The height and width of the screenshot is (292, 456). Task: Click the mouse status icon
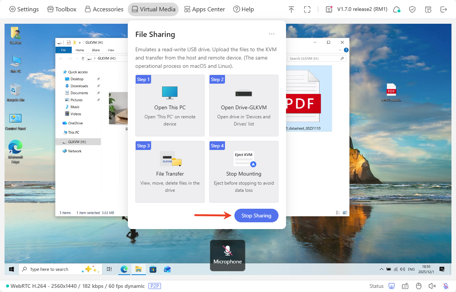tap(418, 286)
